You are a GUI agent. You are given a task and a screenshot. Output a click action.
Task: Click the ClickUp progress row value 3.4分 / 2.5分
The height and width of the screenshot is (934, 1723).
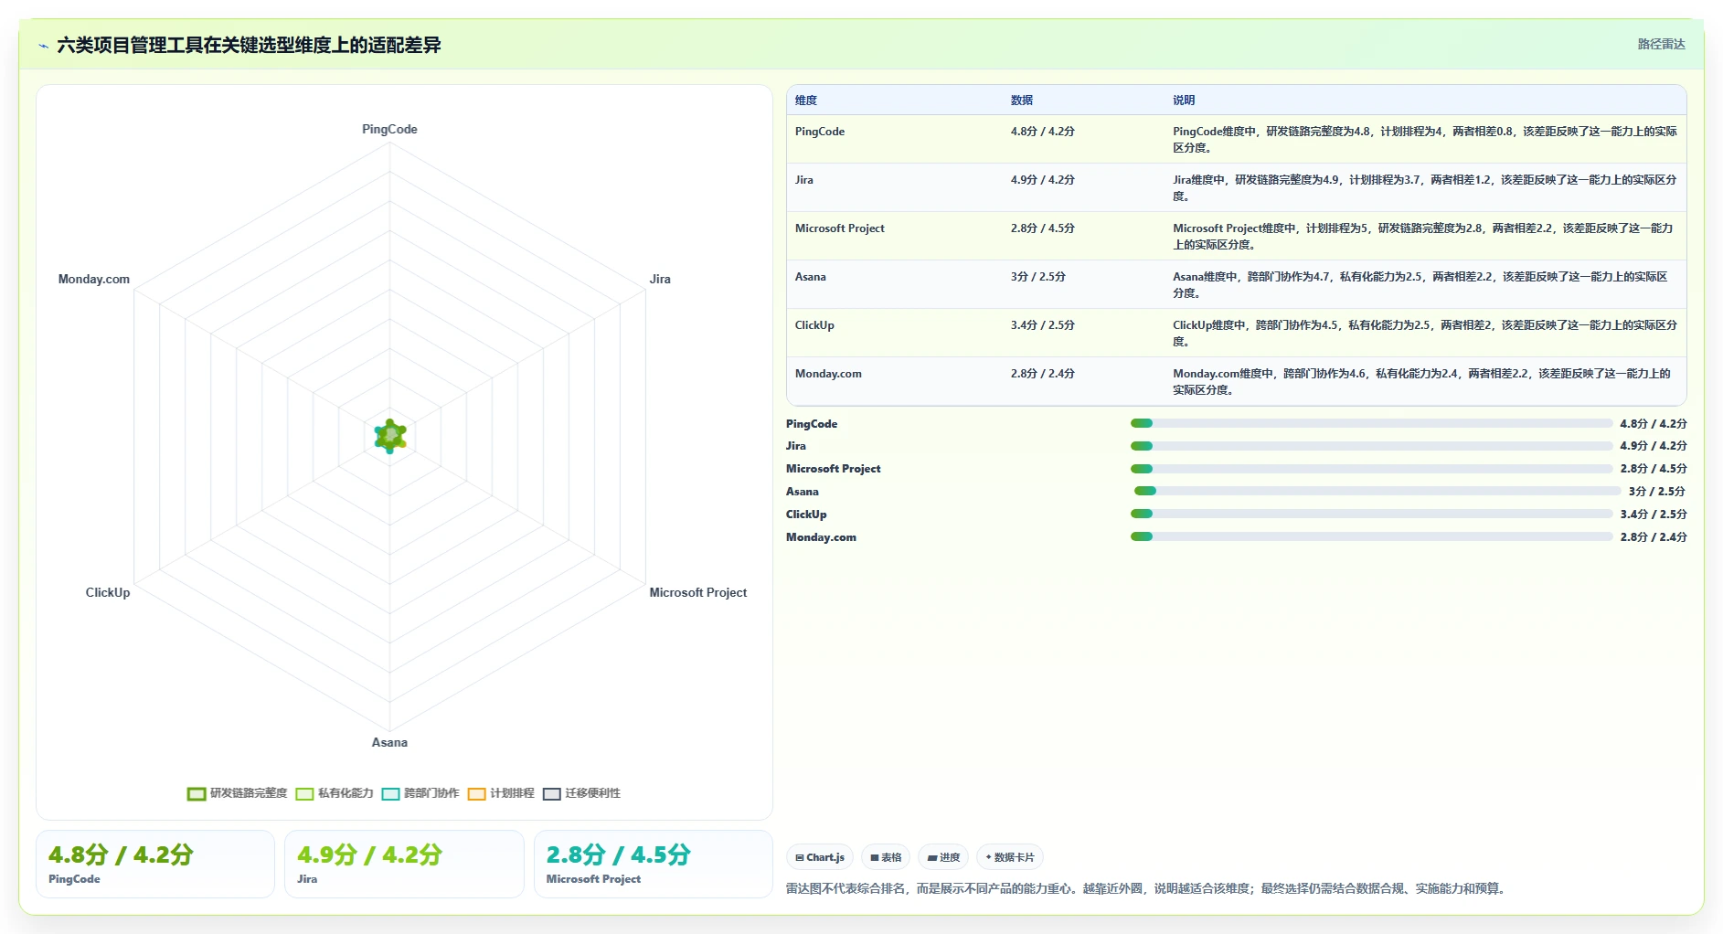click(1654, 515)
